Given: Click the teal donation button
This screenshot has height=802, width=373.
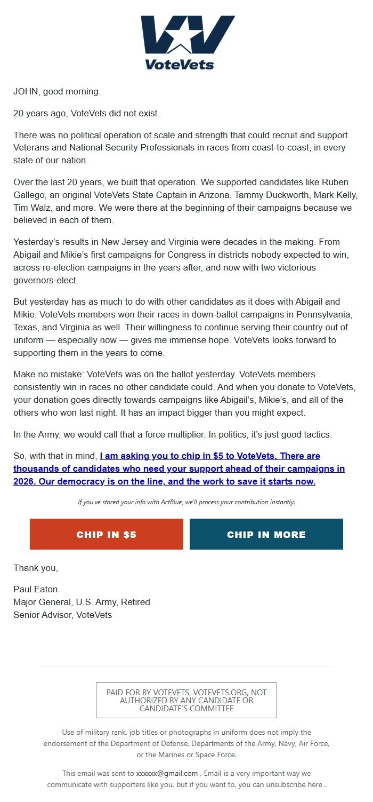Looking at the screenshot, I should click(x=266, y=534).
